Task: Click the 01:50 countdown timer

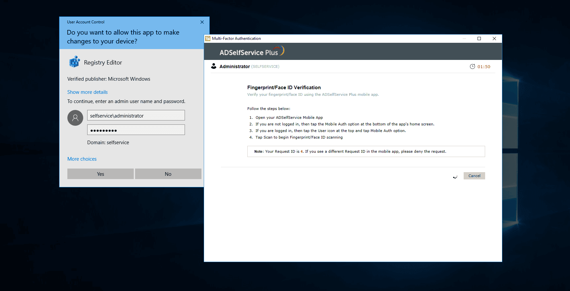Action: pyautogui.click(x=484, y=66)
